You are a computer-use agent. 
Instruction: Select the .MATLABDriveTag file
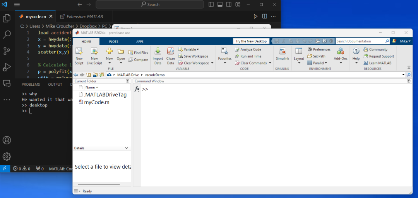coord(103,95)
